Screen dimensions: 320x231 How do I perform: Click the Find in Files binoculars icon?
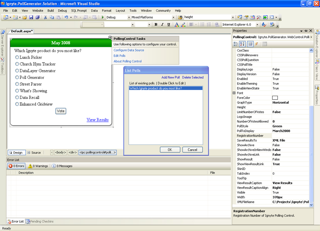(x=180, y=18)
